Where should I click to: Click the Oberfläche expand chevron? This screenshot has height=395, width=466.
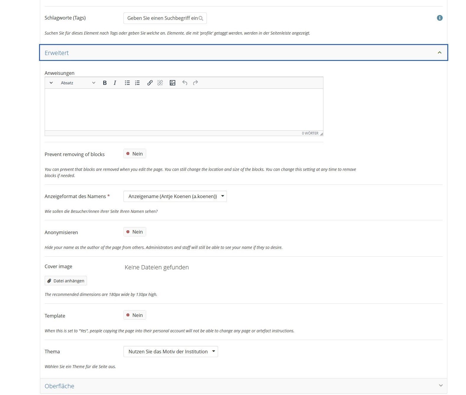point(441,386)
